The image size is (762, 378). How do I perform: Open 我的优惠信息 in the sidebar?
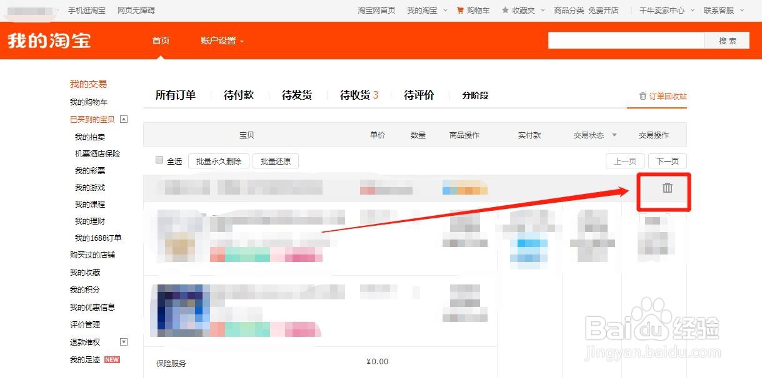pyautogui.click(x=93, y=307)
